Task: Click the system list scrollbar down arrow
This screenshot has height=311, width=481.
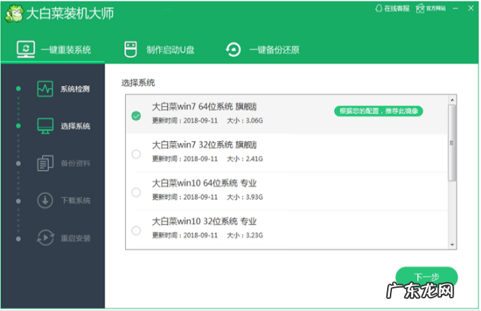Action: click(x=452, y=245)
